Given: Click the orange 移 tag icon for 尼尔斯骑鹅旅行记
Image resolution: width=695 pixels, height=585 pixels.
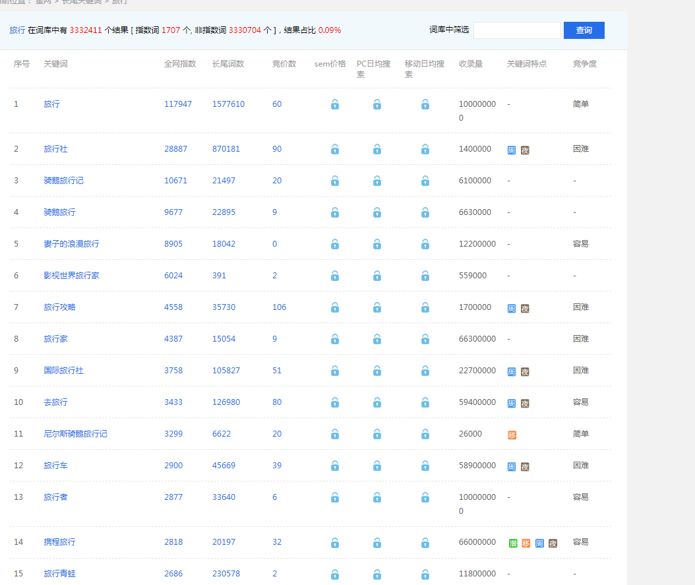Looking at the screenshot, I should (512, 435).
